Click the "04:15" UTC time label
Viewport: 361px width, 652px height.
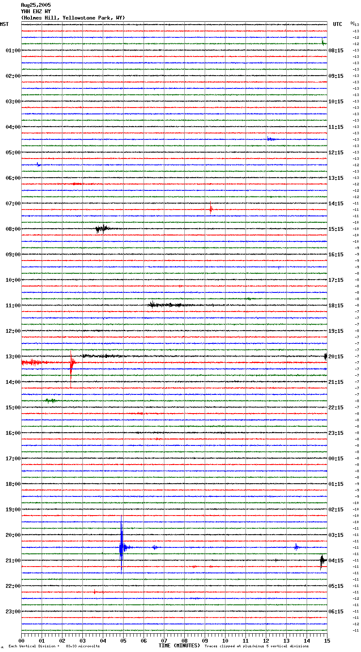[336, 561]
